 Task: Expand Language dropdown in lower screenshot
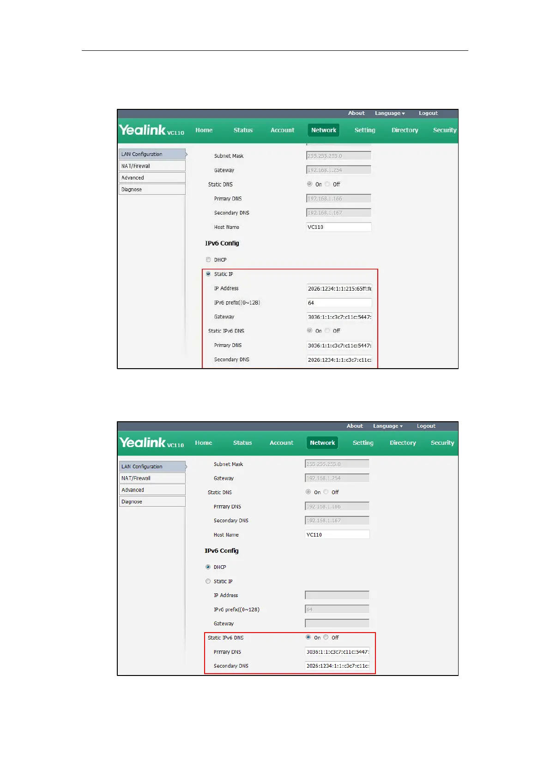click(x=388, y=426)
